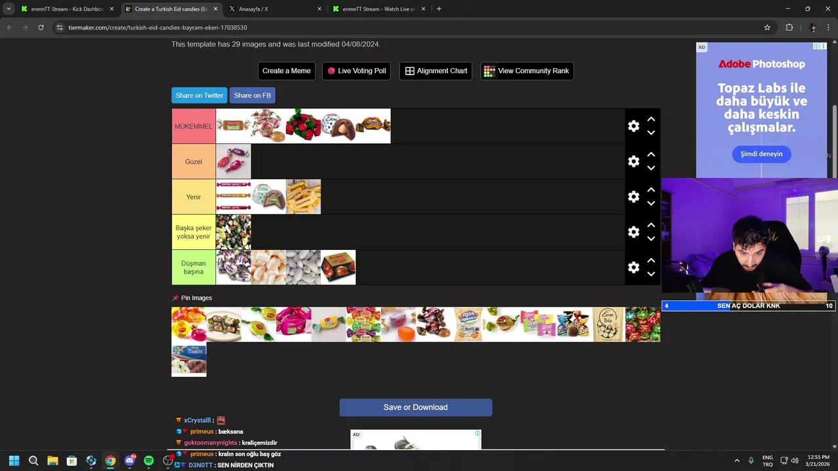Move Düşman başına tier row up
This screenshot has height=471, width=838.
651,261
